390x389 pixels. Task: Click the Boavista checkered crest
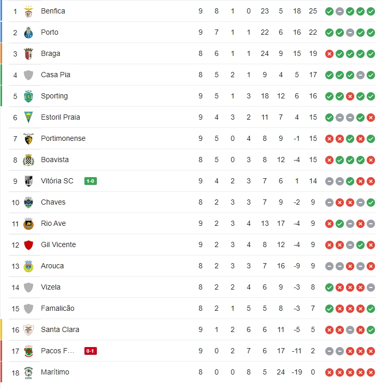tap(28, 160)
